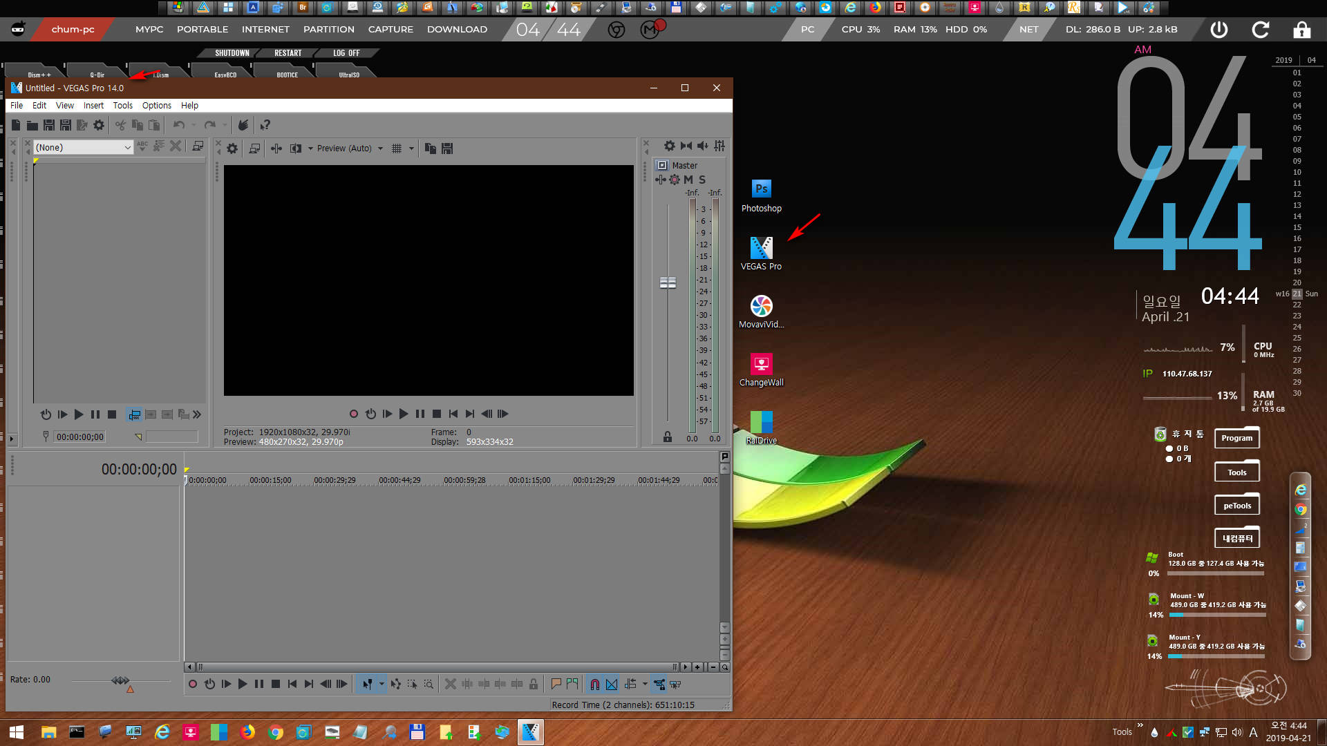The width and height of the screenshot is (1327, 746).
Task: Click the Redo arrow
Action: [x=210, y=125]
